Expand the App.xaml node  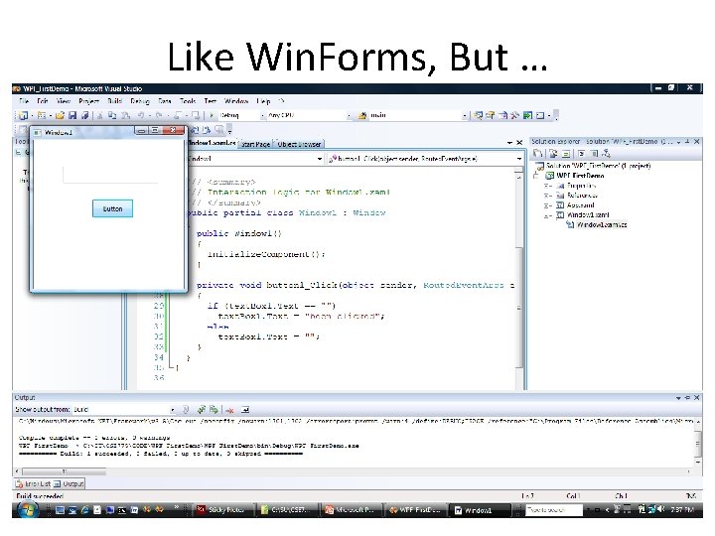tap(547, 205)
